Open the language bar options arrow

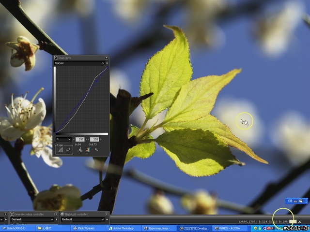pyautogui.click(x=306, y=201)
